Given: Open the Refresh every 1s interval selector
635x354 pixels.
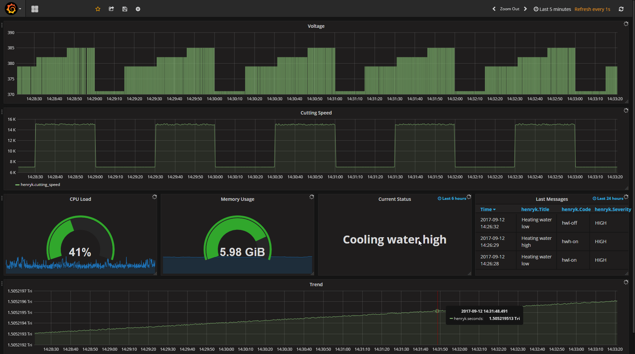Looking at the screenshot, I should [592, 9].
